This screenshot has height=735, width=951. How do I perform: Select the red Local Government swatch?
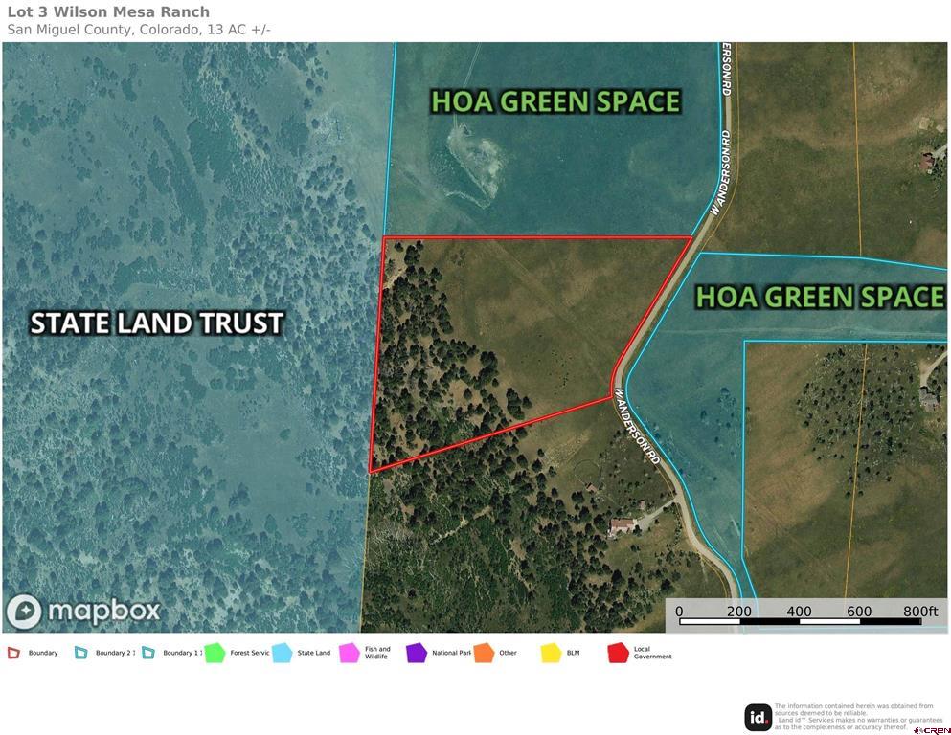(x=618, y=653)
